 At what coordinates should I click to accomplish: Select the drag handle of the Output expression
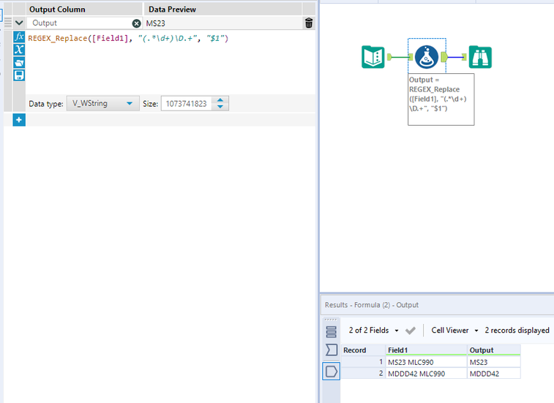pyautogui.click(x=8, y=23)
